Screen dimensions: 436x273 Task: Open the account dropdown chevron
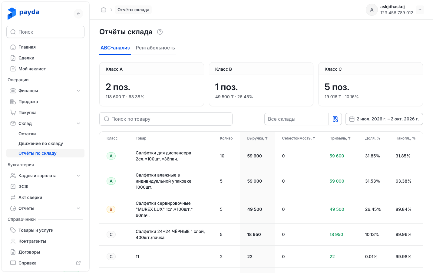[420, 10]
